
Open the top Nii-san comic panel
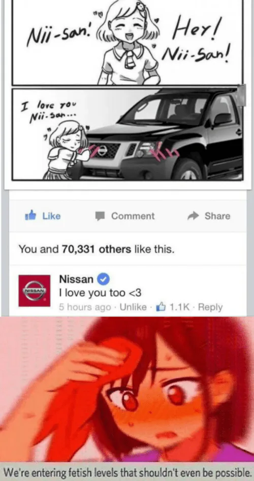(x=128, y=42)
